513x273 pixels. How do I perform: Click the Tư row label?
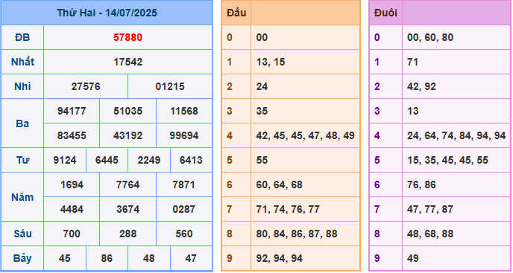tap(22, 161)
